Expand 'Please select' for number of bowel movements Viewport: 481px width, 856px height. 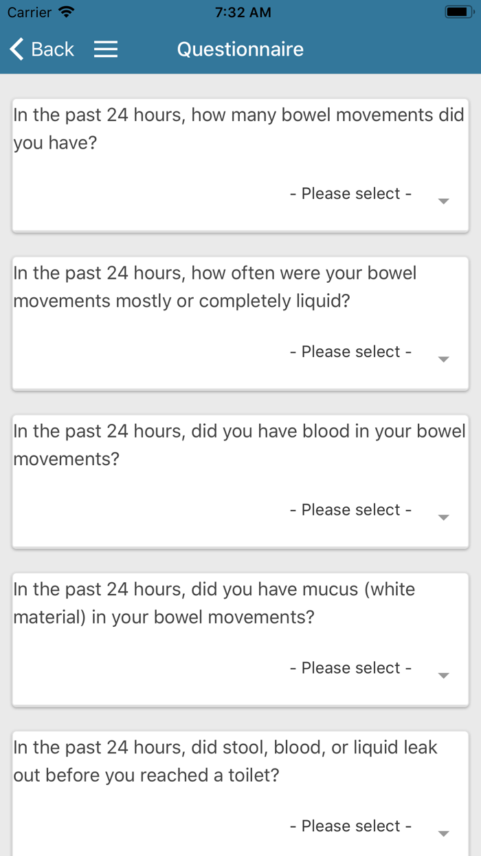tap(350, 193)
